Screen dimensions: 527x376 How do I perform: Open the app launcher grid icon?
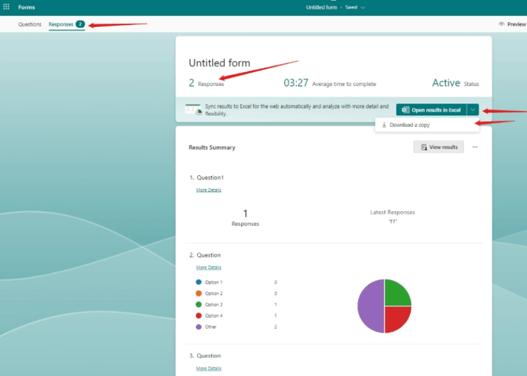[6, 7]
